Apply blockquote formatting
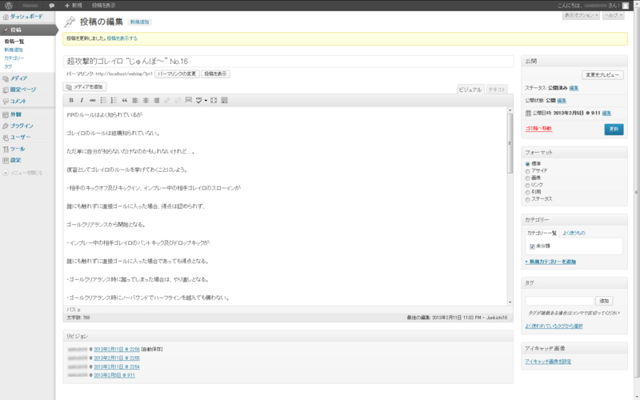 [x=125, y=101]
